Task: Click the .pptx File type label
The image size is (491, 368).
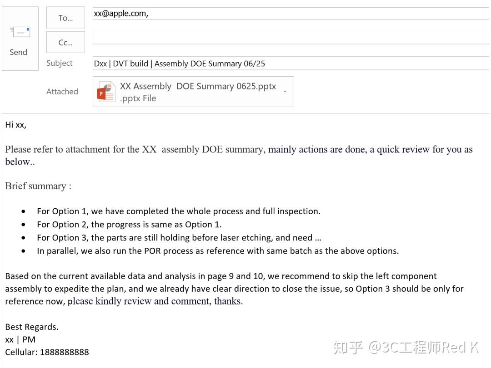Action: tap(138, 98)
